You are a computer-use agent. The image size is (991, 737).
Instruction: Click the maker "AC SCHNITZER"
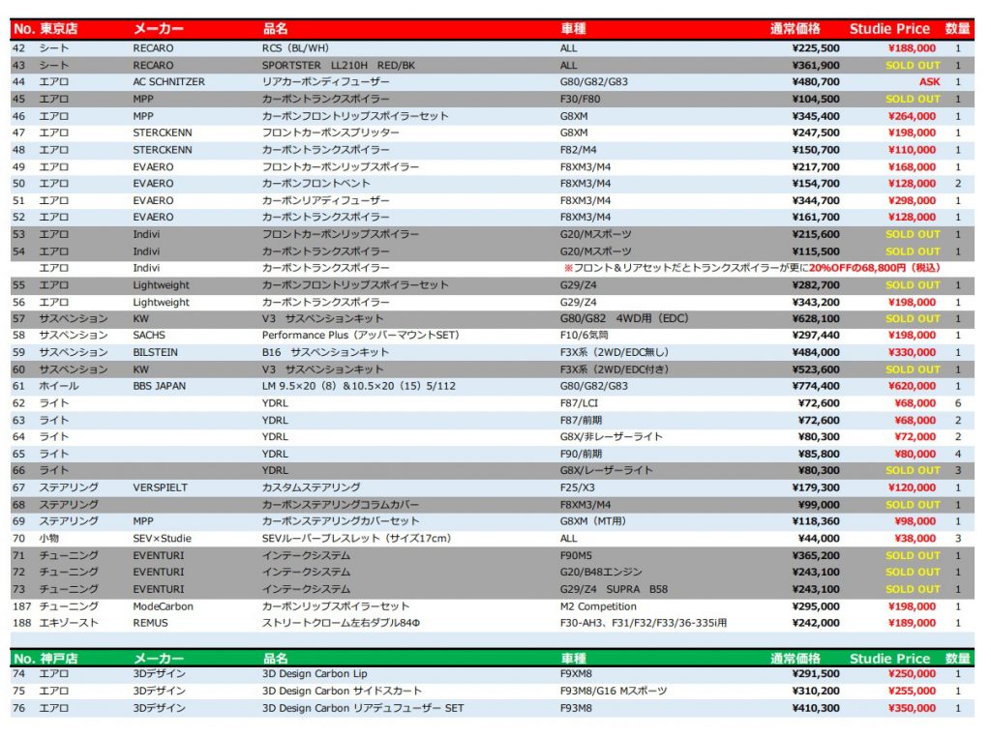pyautogui.click(x=168, y=82)
